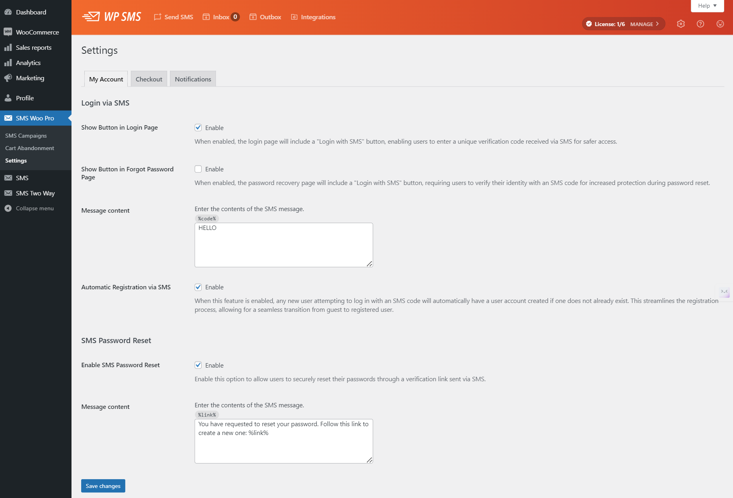The image size is (733, 498).
Task: Insert the %link% variable tag
Action: [207, 415]
